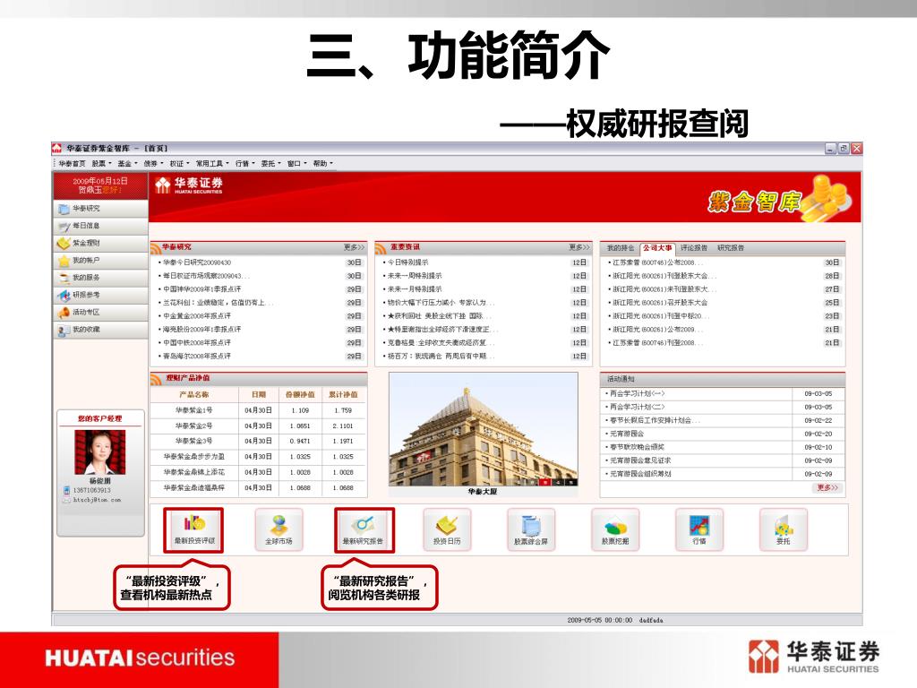The height and width of the screenshot is (688, 917).
Task: Open the 华泰首页 menu item
Action: 72,164
